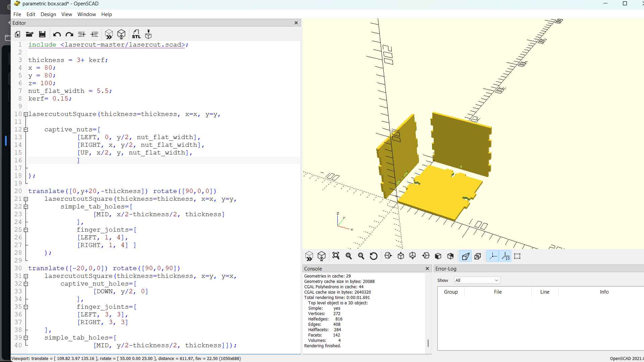644x362 pixels.
Task: Open the File menu
Action: [x=17, y=14]
